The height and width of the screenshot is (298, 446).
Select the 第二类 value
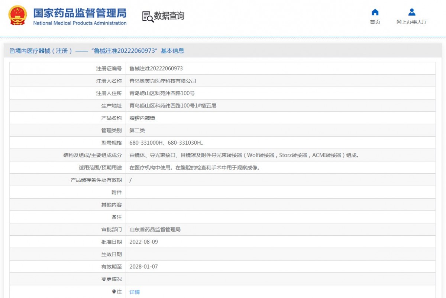(137, 131)
